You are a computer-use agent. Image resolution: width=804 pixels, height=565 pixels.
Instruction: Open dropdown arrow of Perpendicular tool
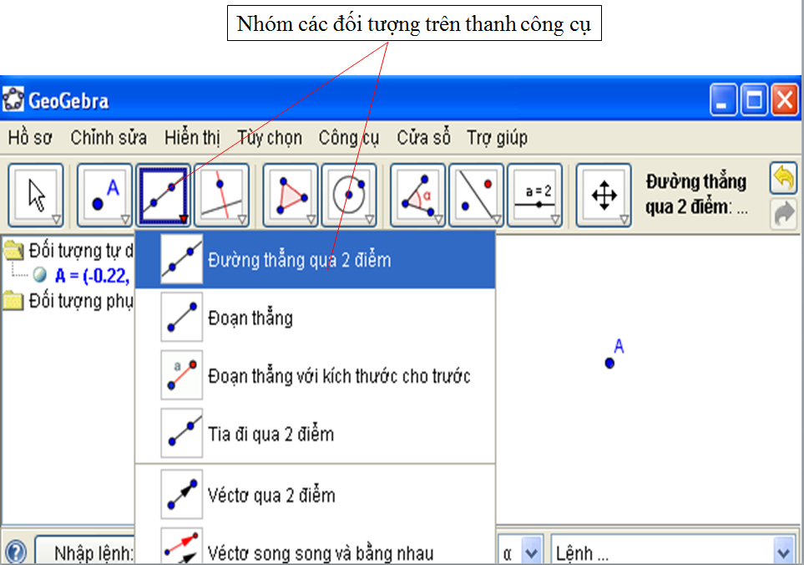242,220
